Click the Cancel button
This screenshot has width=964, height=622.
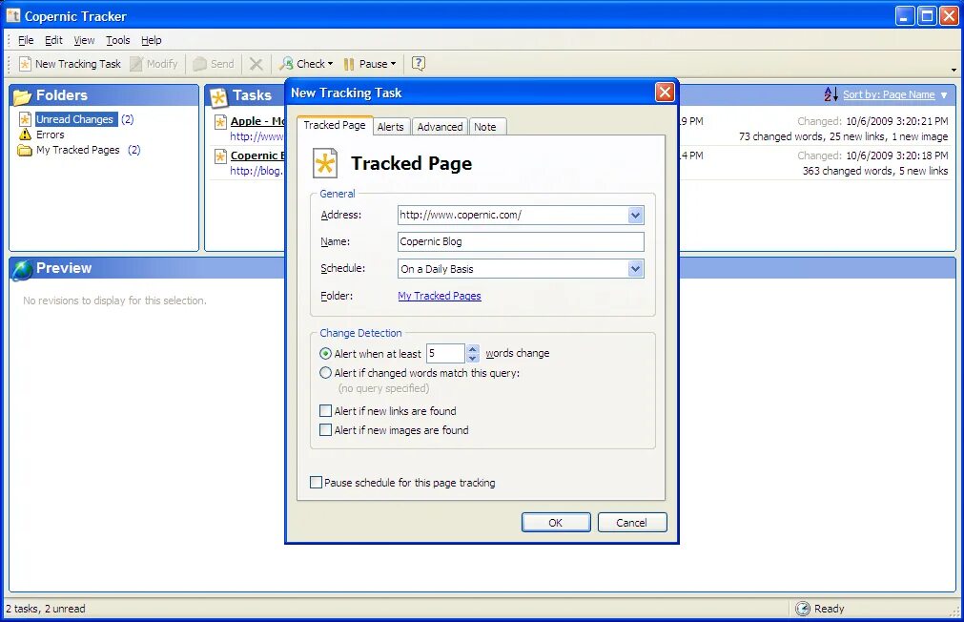632,523
